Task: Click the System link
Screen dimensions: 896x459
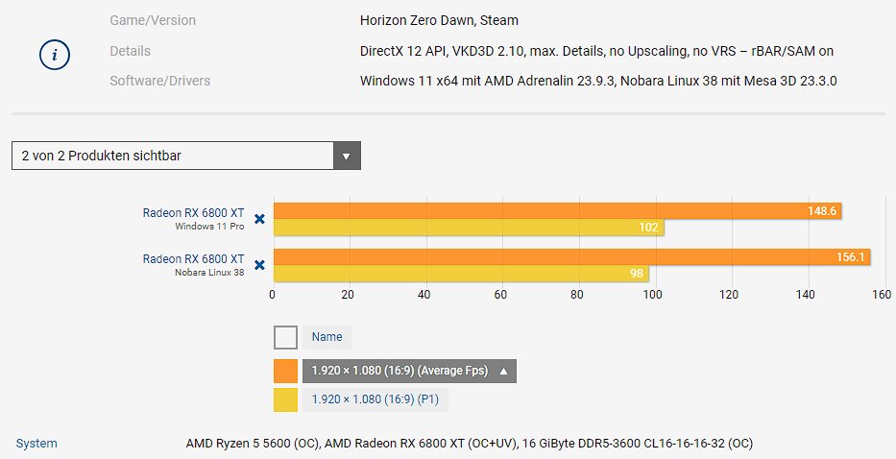Action: pyautogui.click(x=36, y=444)
